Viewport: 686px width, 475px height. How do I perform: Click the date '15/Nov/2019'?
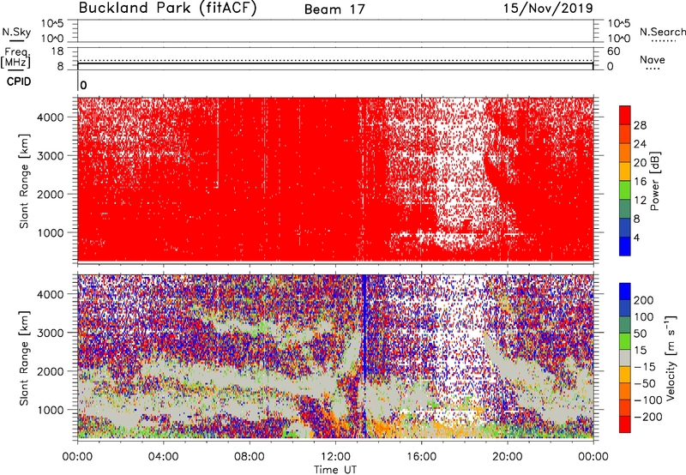tap(548, 8)
